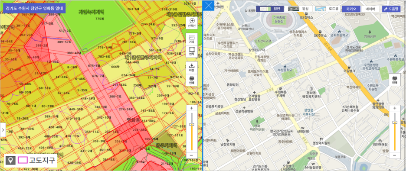Open the 도움말 help button

(391, 9)
